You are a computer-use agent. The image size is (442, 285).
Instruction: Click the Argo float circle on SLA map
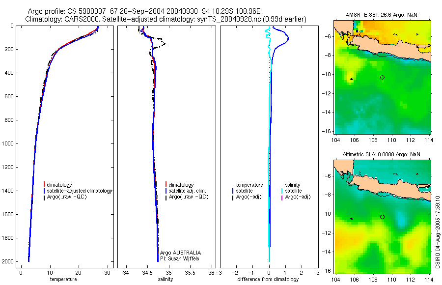[x=382, y=217]
